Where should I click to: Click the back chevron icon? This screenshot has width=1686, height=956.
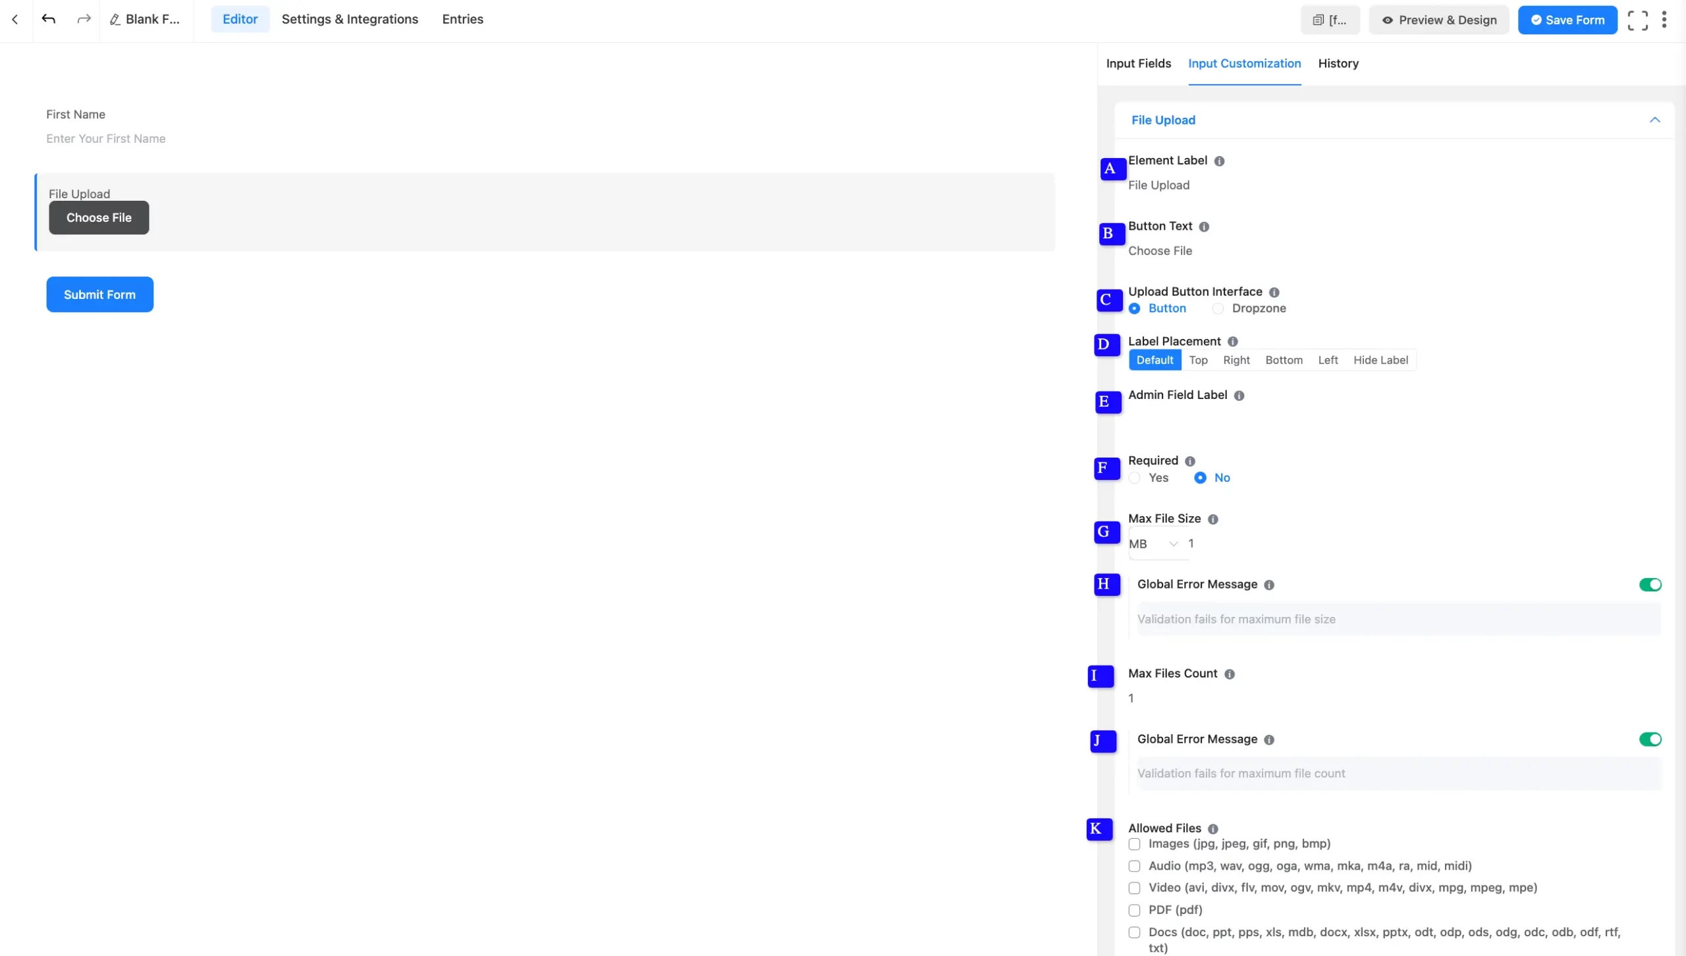pos(15,19)
